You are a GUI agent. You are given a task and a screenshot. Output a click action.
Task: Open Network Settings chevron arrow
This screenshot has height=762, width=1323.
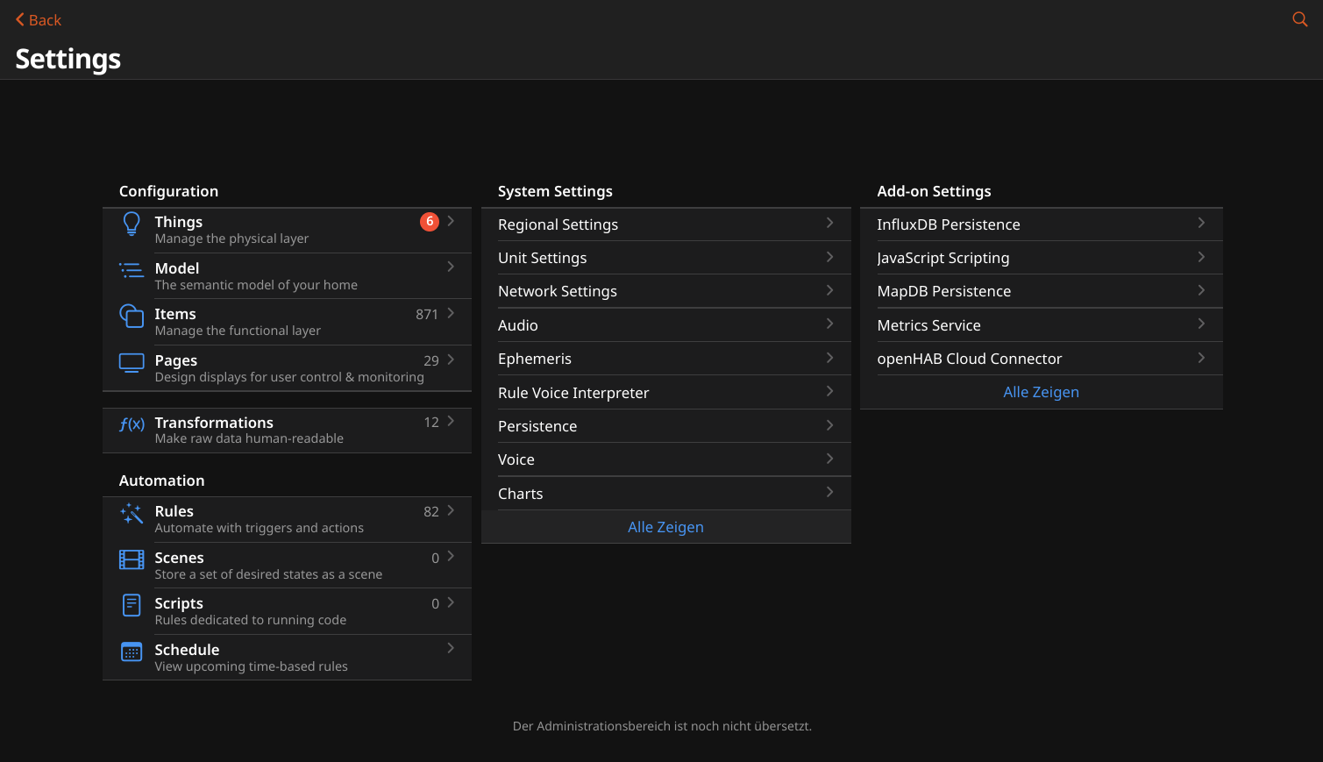pyautogui.click(x=829, y=290)
